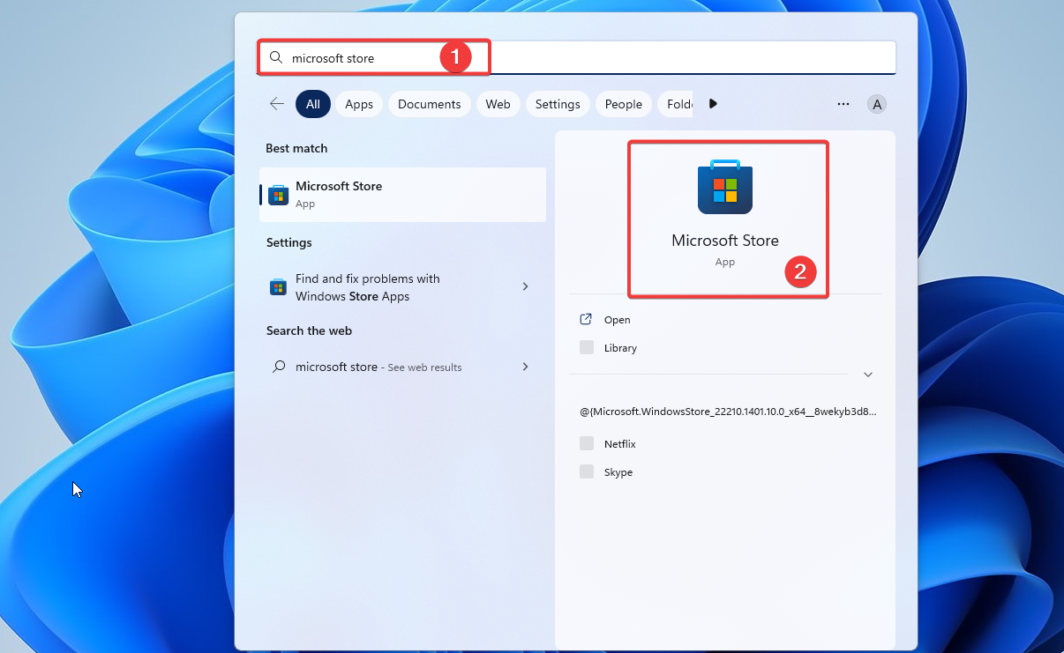Expand chevron next to web results entry
The image size is (1064, 653).
pos(525,367)
